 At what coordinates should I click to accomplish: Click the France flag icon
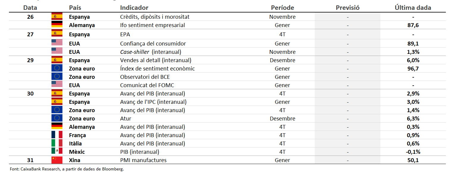pyautogui.click(x=57, y=135)
